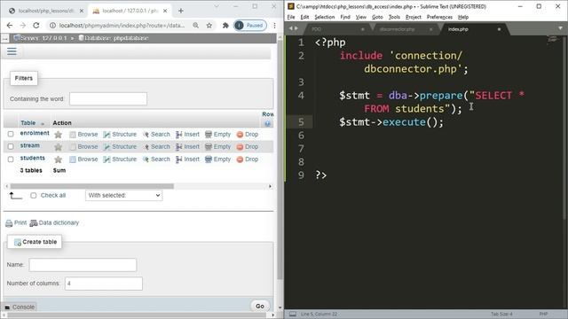Click the Chrome back arrow

(x=10, y=26)
